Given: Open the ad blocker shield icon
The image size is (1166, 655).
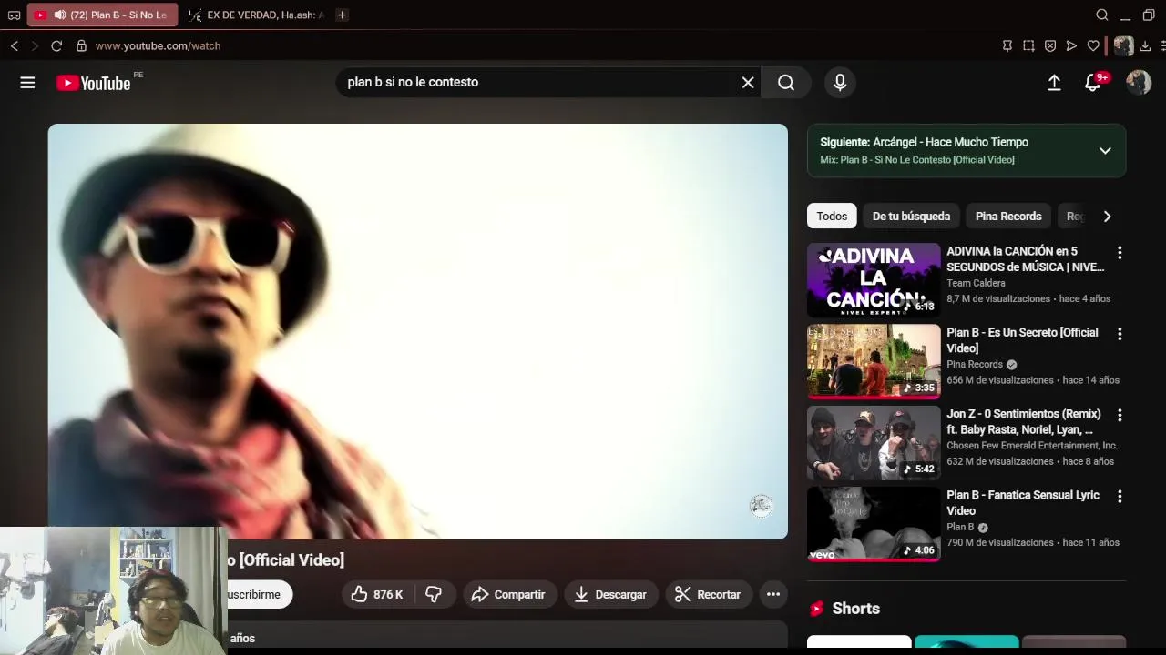Looking at the screenshot, I should (x=1050, y=45).
